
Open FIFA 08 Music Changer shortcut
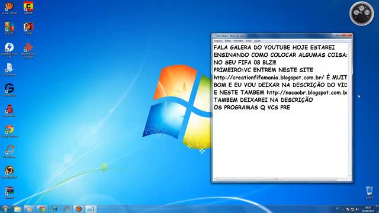28,50
